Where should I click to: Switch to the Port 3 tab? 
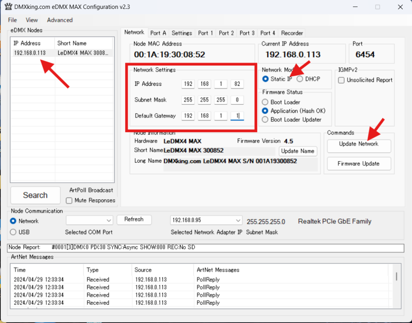click(x=247, y=33)
